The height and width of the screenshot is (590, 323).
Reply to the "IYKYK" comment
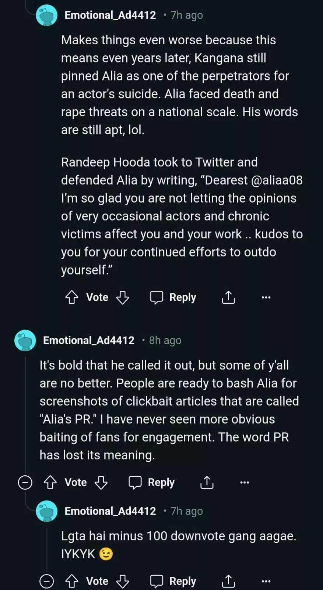173,581
